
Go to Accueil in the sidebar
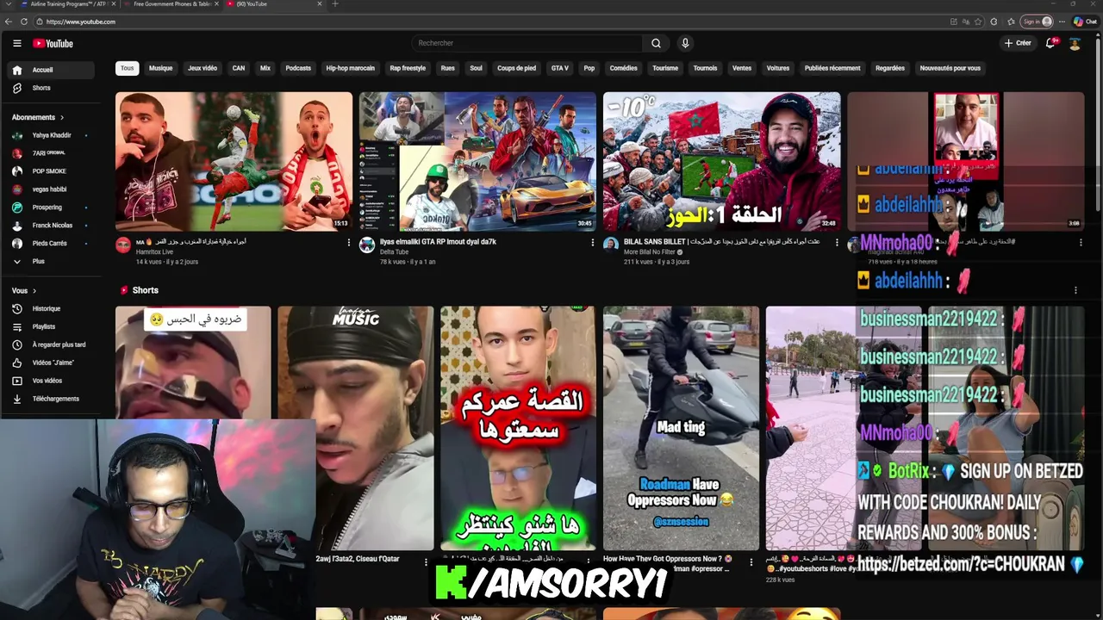[51, 70]
